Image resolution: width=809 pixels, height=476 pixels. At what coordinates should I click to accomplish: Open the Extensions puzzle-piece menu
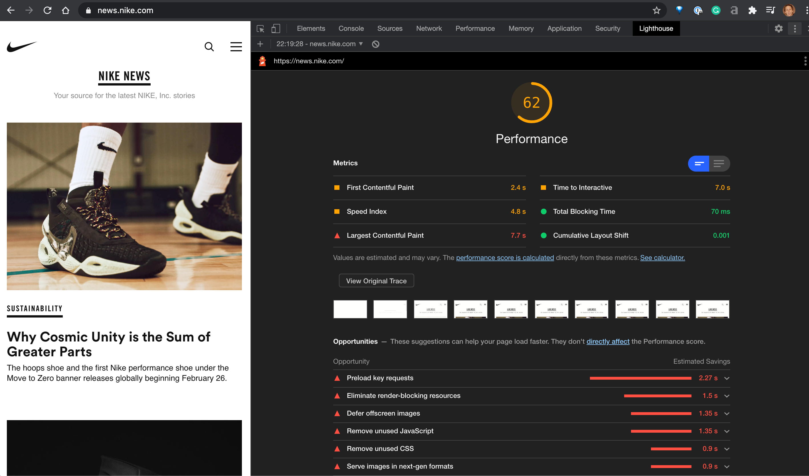point(752,10)
